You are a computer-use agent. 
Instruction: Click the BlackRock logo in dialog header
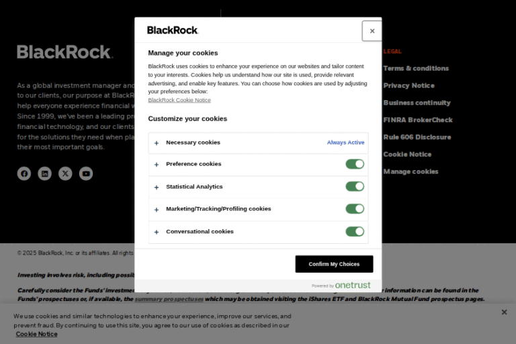(x=173, y=30)
